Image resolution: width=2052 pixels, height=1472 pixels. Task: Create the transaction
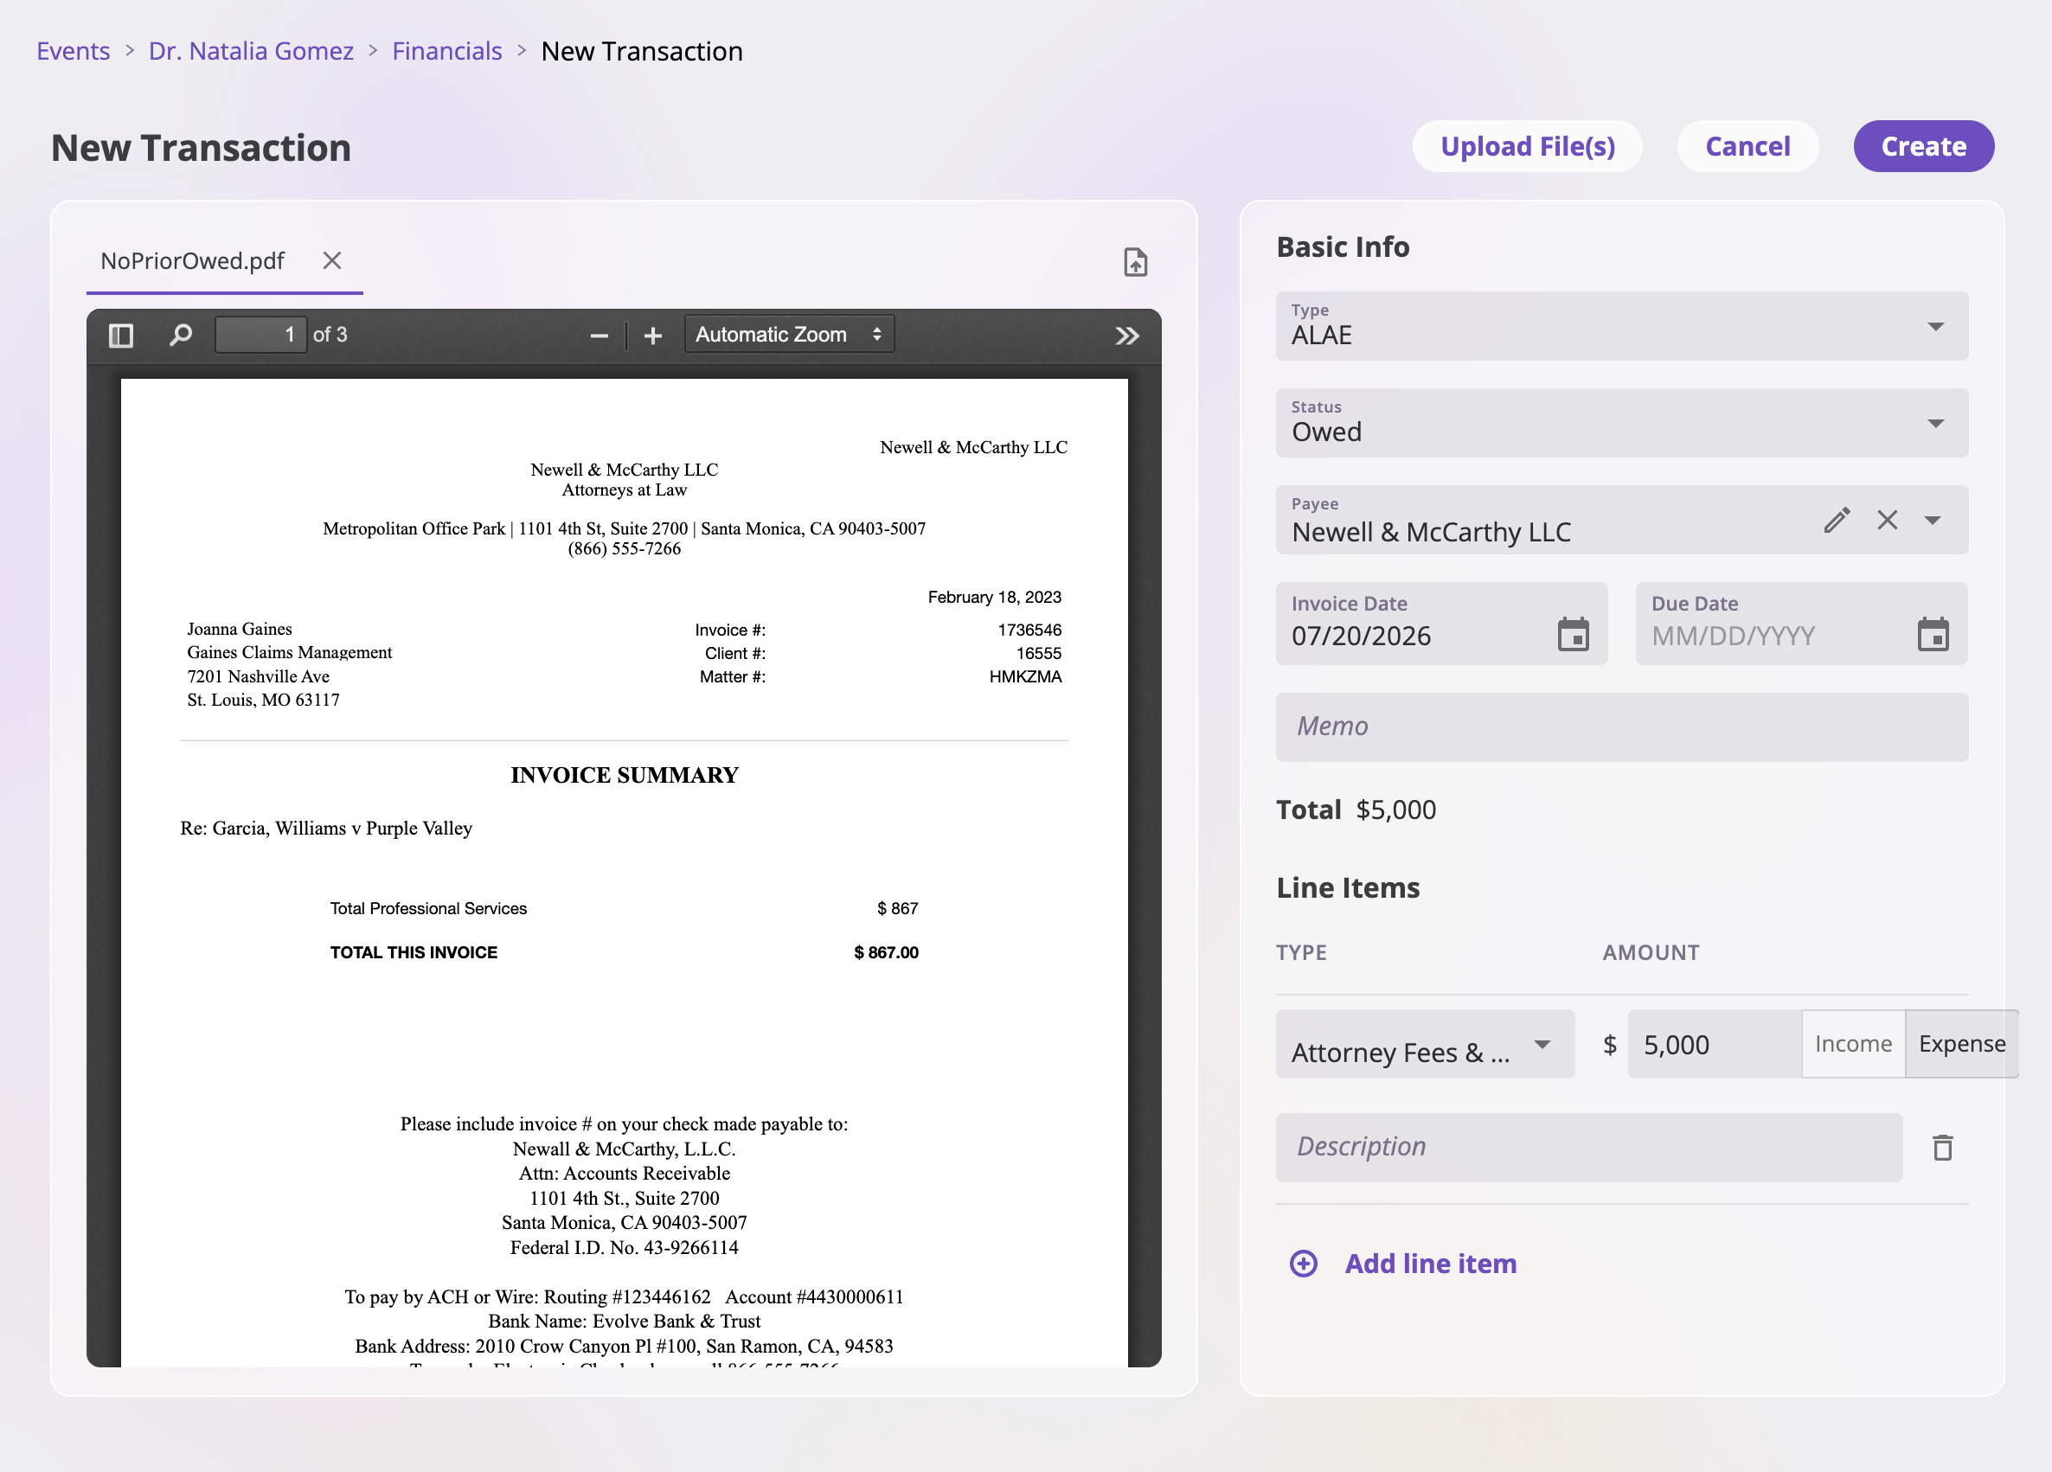pos(1923,146)
